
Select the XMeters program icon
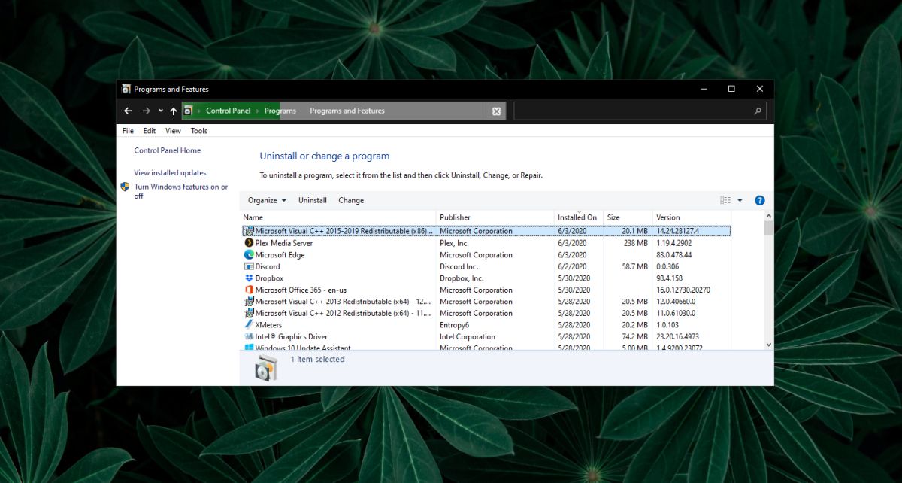(250, 324)
